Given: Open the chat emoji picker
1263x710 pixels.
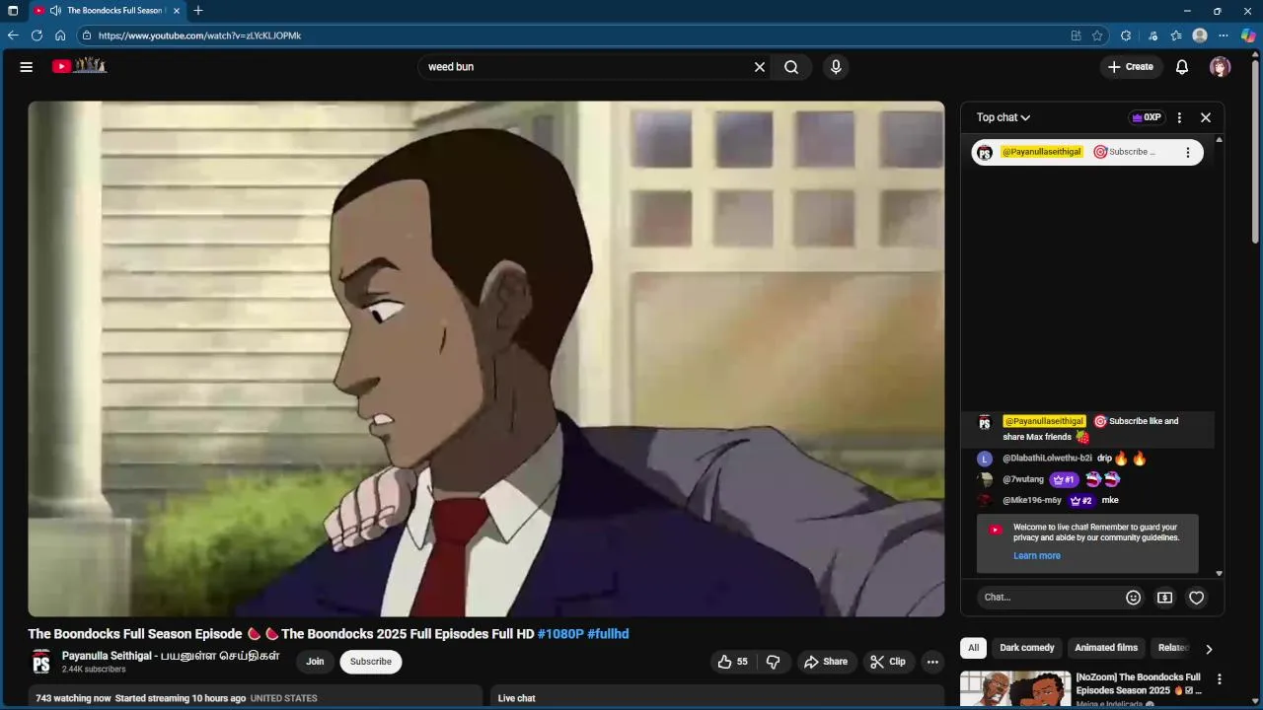Looking at the screenshot, I should coord(1134,597).
